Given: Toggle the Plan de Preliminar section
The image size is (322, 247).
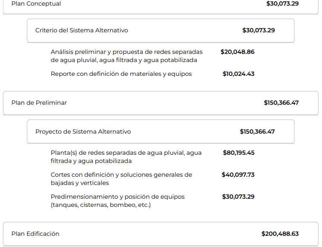Looking at the screenshot, I should point(161,103).
